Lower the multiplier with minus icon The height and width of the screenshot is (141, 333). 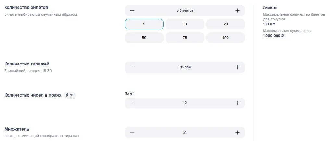point(132,132)
